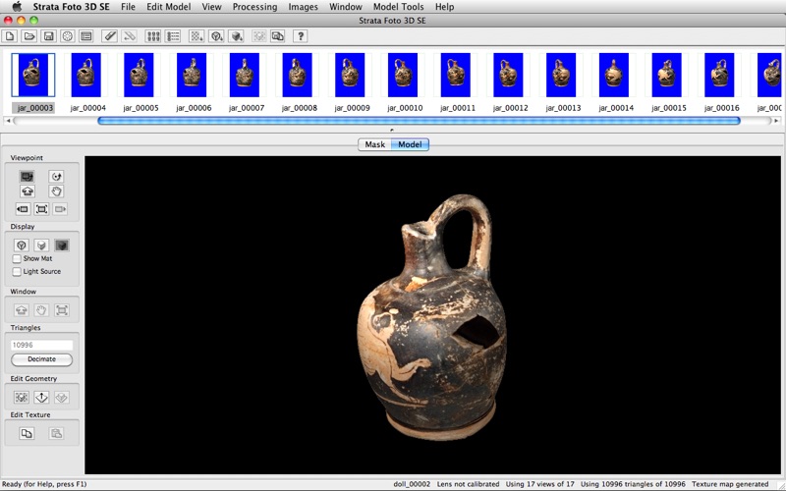Click the middle Edit Geometry icon
This screenshot has width=786, height=491.
click(41, 397)
